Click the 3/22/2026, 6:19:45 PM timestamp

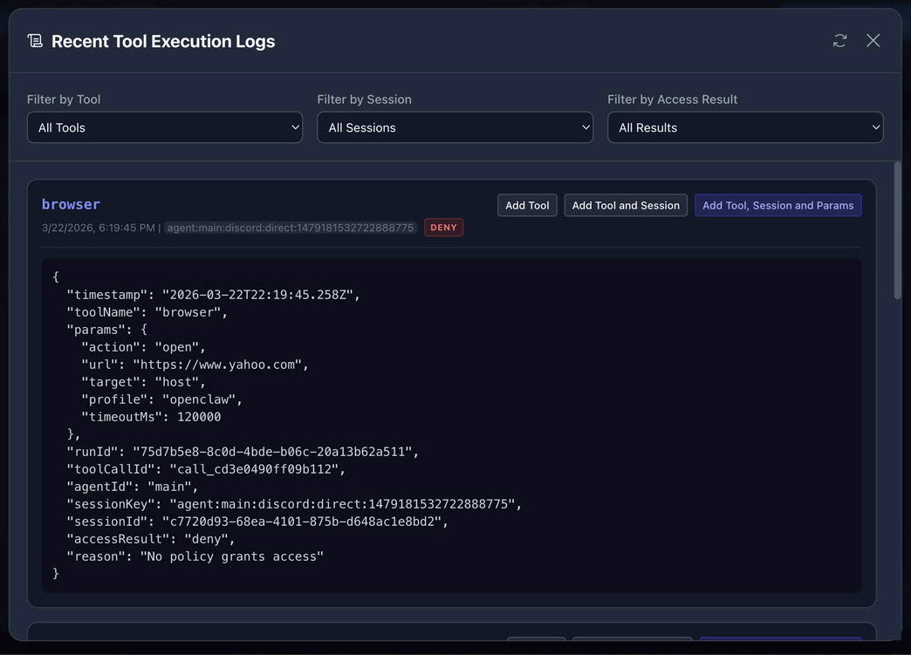(99, 228)
